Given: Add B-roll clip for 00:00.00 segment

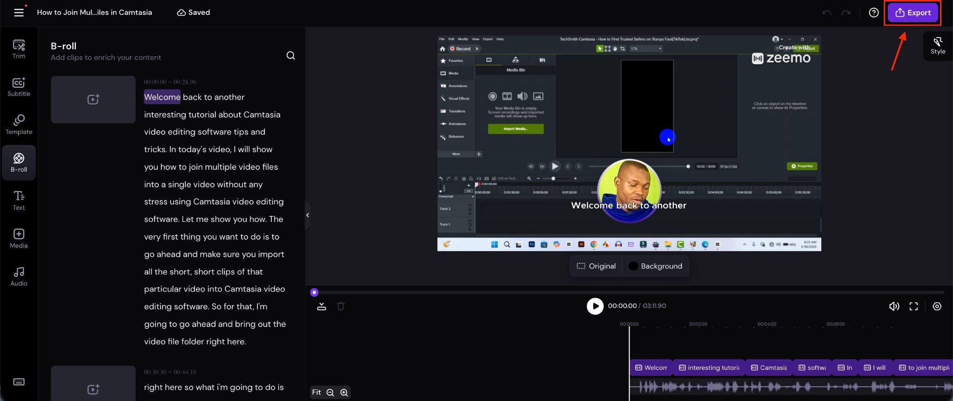Looking at the screenshot, I should coord(93,100).
